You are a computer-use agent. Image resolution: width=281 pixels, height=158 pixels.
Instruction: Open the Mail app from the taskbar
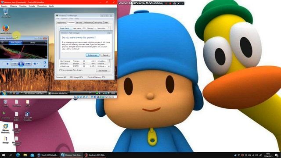(x=32, y=155)
